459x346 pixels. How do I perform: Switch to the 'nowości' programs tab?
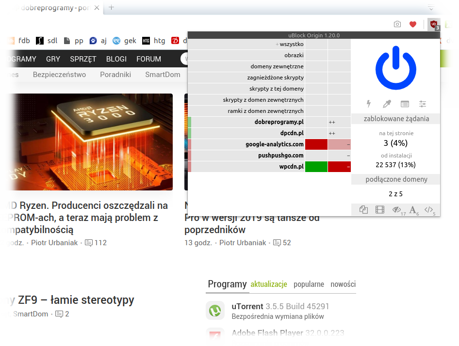(x=343, y=284)
